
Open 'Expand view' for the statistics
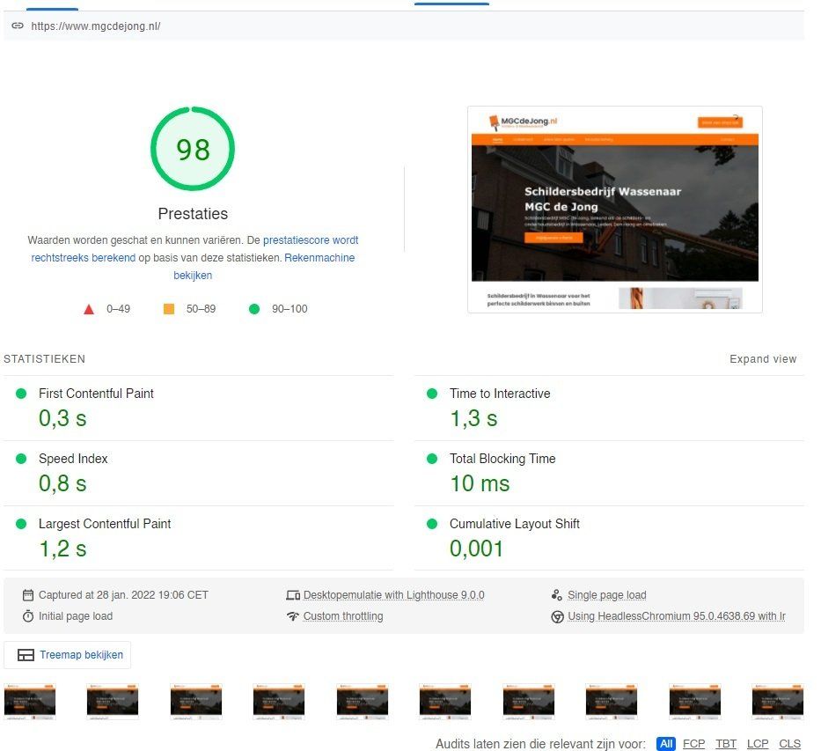coord(762,359)
